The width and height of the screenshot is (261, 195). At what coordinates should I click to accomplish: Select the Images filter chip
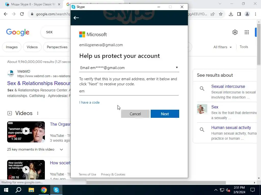(12, 47)
